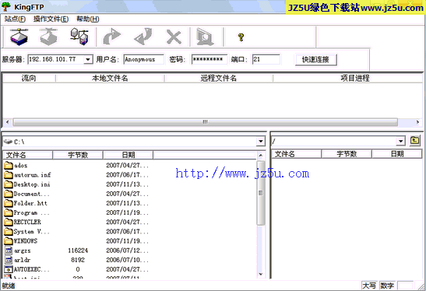426x291 pixels.
Task: Sort local list by 日期 header
Action: coord(128,155)
